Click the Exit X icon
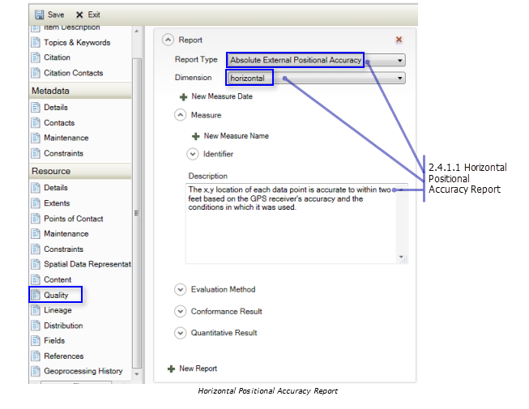Viewport: 529px width, 409px height. click(79, 15)
